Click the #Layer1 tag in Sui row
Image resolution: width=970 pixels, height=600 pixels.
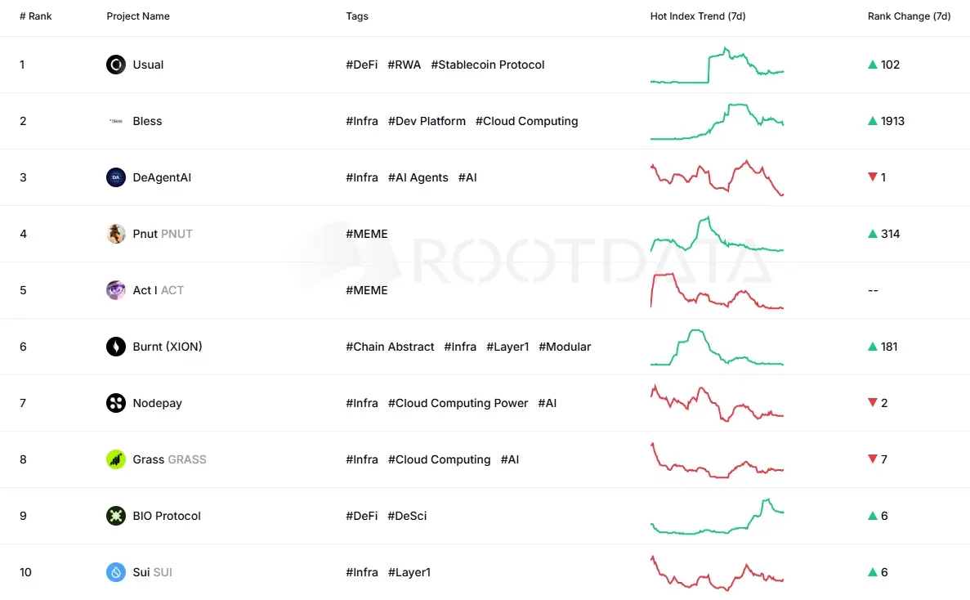pyautogui.click(x=409, y=572)
